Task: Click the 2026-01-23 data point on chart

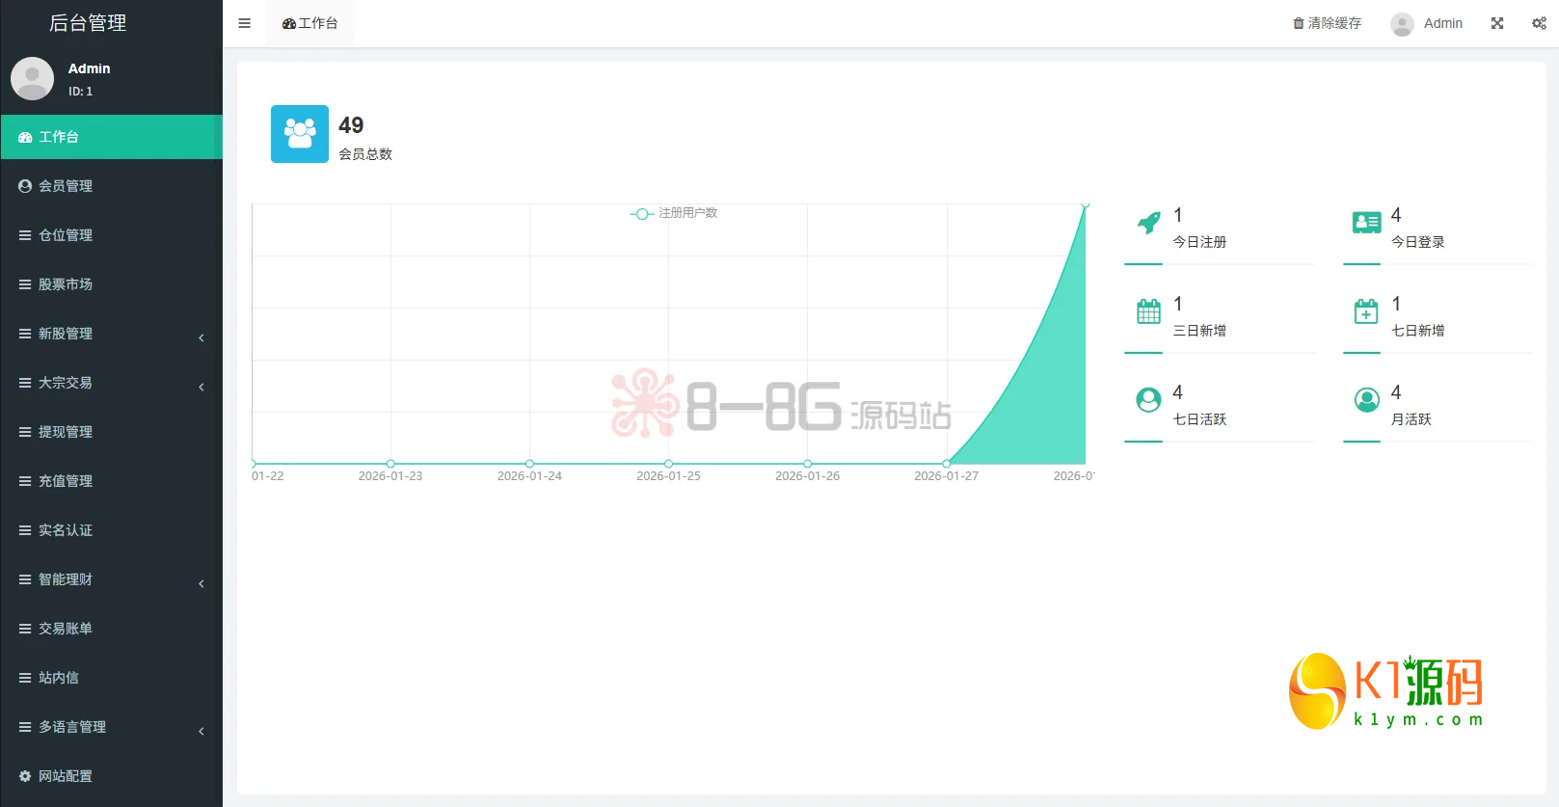Action: tap(390, 464)
